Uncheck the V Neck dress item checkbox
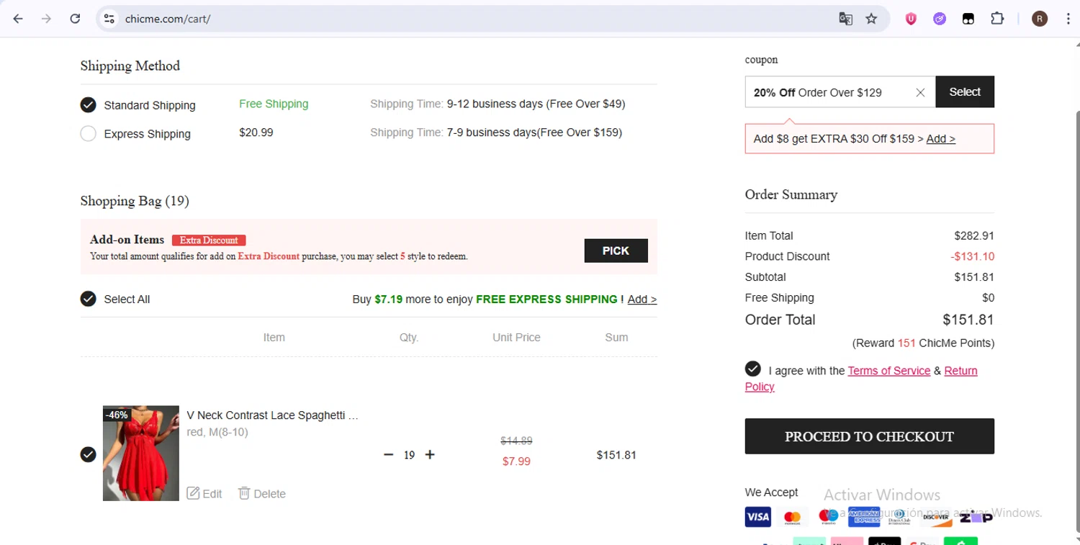 tap(88, 454)
